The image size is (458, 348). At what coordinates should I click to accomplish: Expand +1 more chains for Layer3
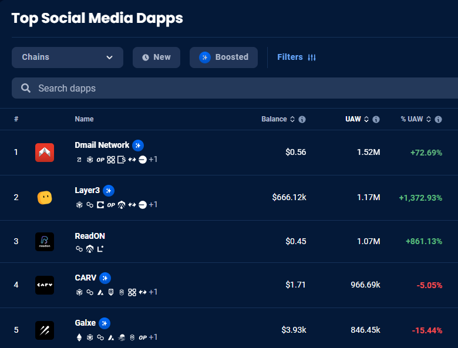click(x=153, y=205)
